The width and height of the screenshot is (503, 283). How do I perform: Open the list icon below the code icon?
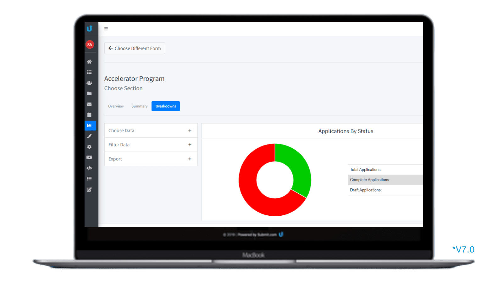tap(89, 179)
